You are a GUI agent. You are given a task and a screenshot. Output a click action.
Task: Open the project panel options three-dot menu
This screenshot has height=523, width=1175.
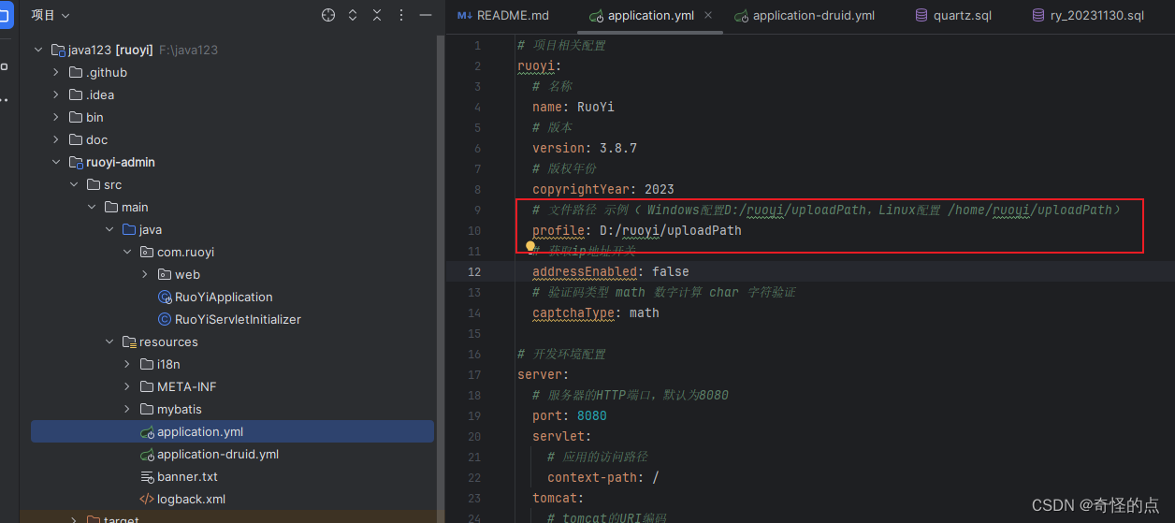[x=401, y=15]
